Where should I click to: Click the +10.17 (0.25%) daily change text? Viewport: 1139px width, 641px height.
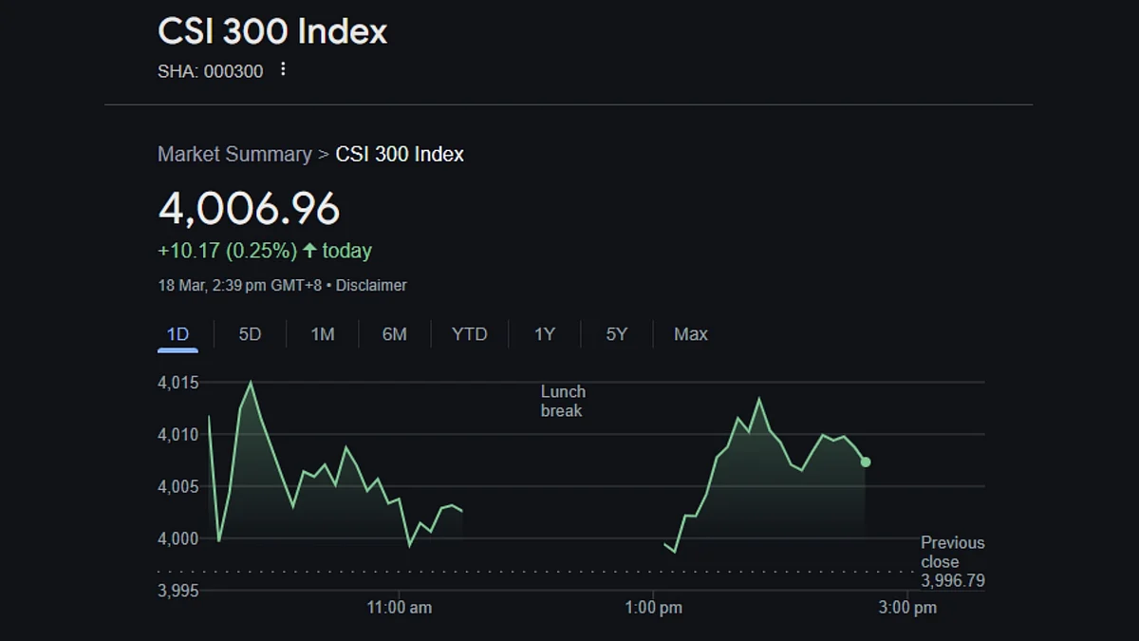pyautogui.click(x=227, y=251)
